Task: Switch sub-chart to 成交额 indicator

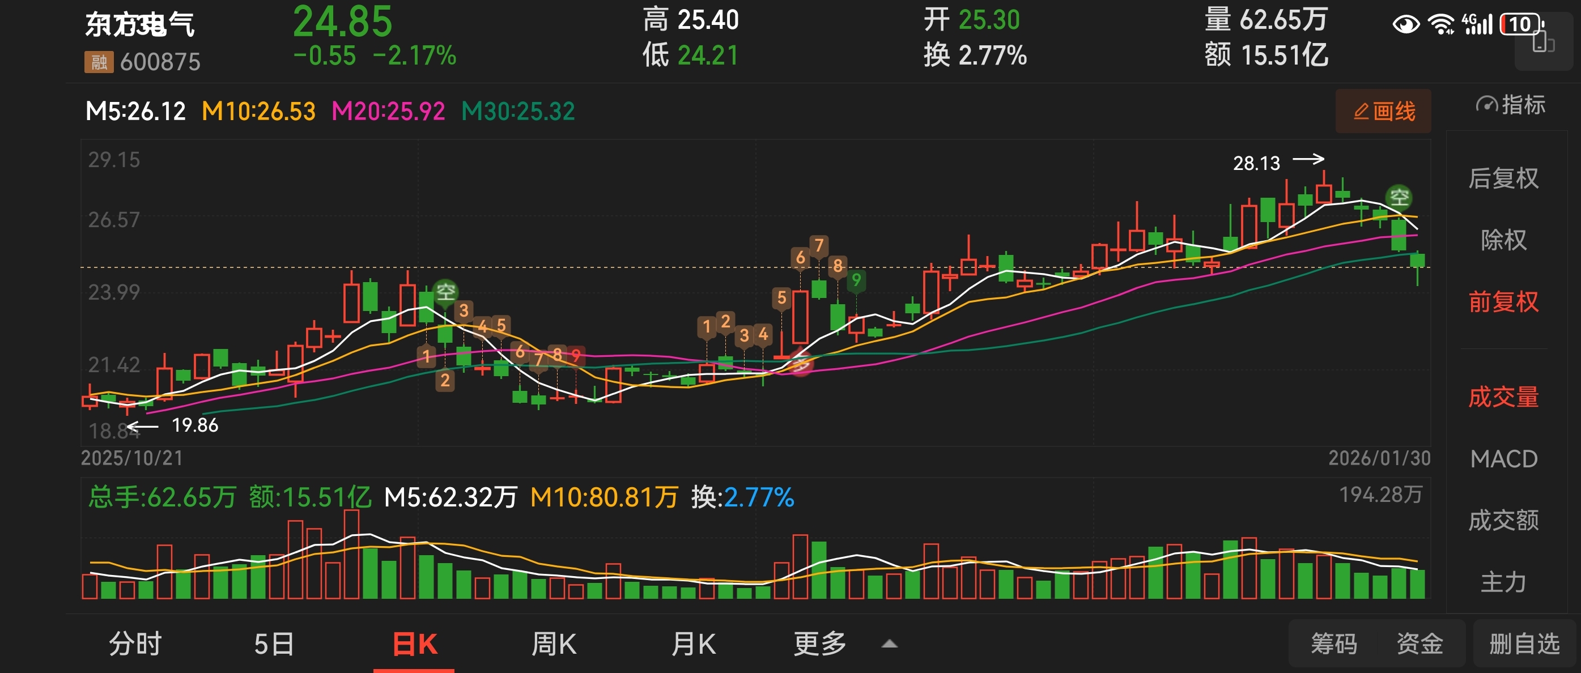Action: click(1503, 520)
